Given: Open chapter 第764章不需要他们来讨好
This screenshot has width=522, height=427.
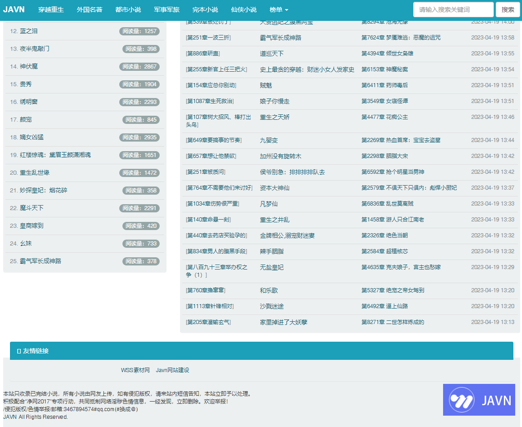Looking at the screenshot, I should coord(219,188).
